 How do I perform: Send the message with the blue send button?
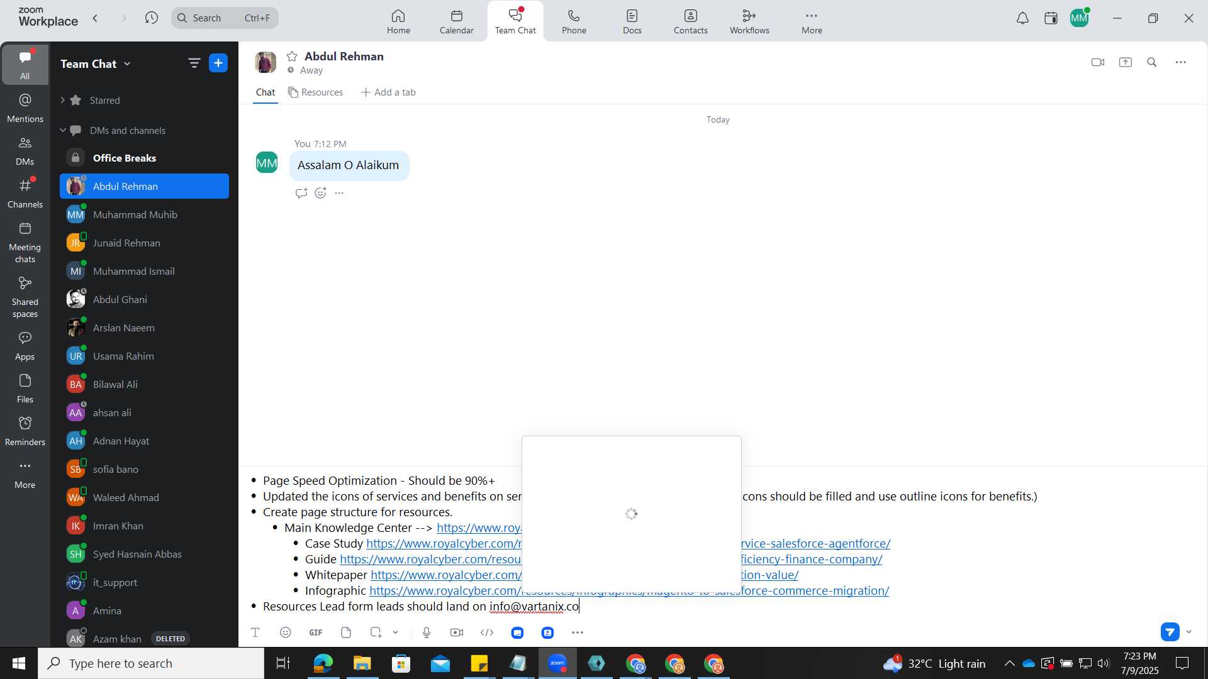1170,632
